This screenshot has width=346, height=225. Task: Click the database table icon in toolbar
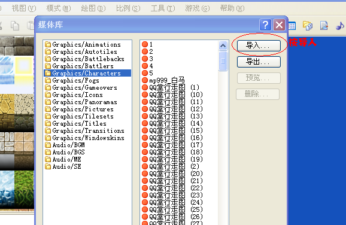292,26
